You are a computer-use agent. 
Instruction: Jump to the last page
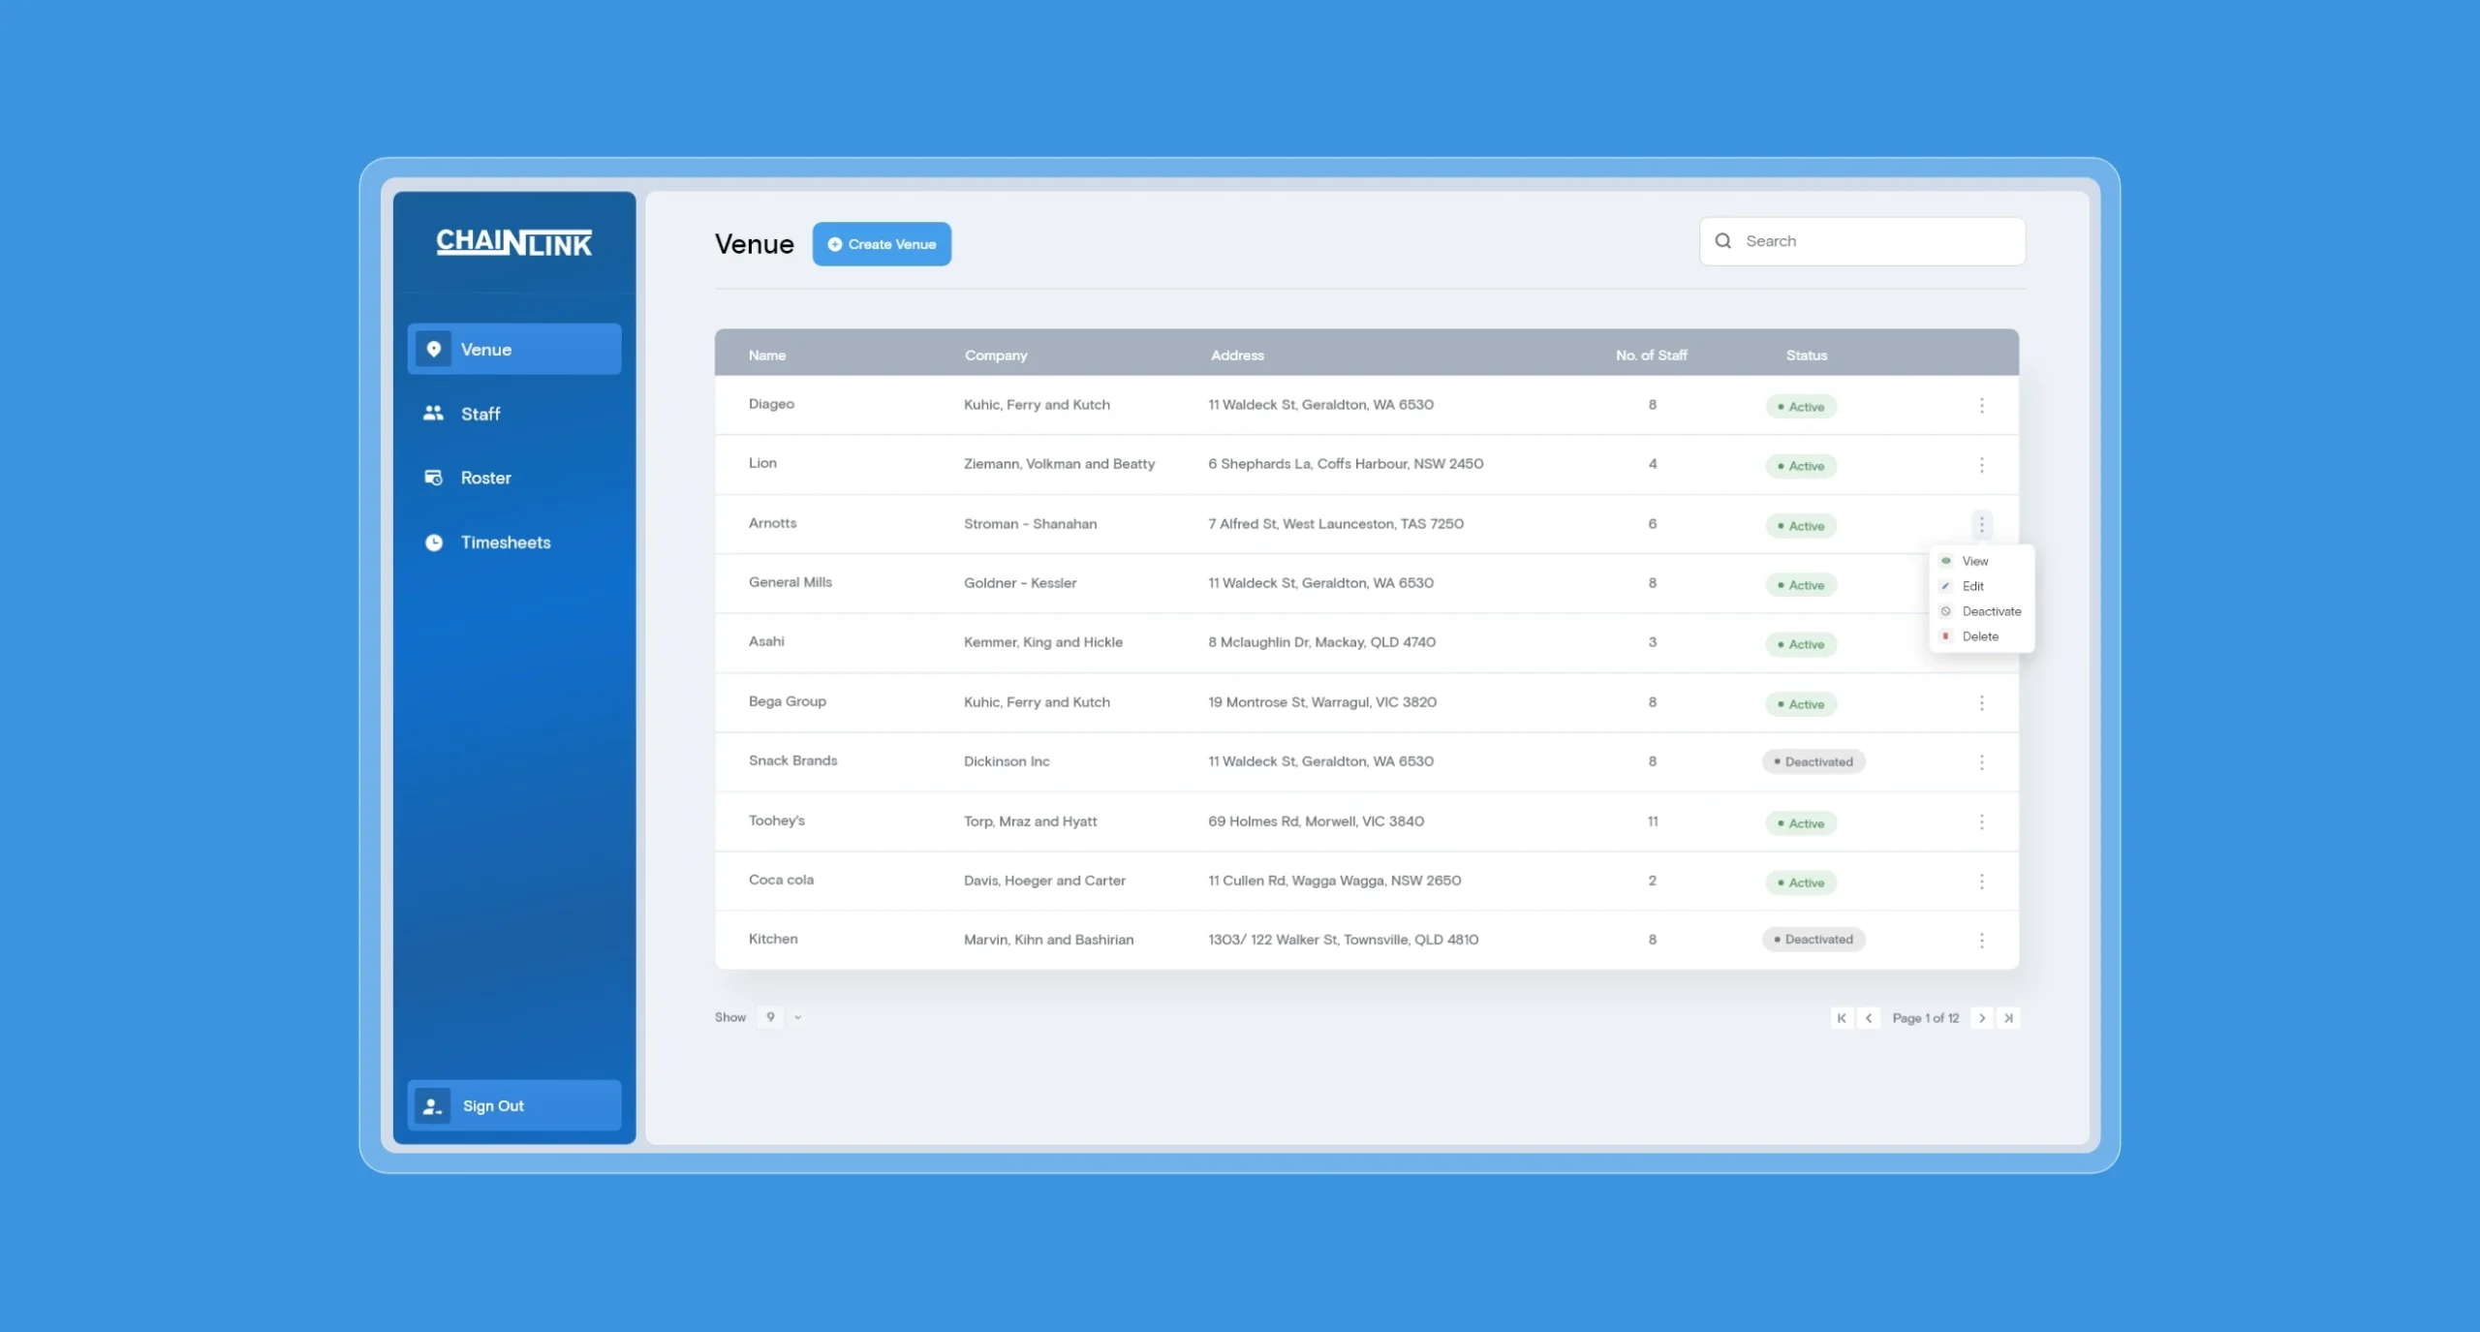pos(2008,1018)
